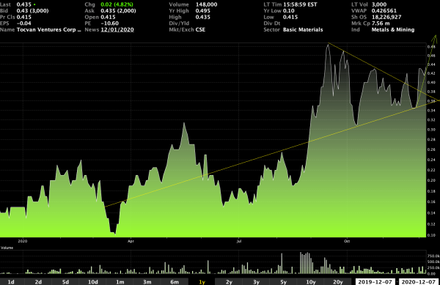Image resolution: width=440 pixels, height=285 pixels.
Task: Switch chart to 5d range
Action: point(66,281)
